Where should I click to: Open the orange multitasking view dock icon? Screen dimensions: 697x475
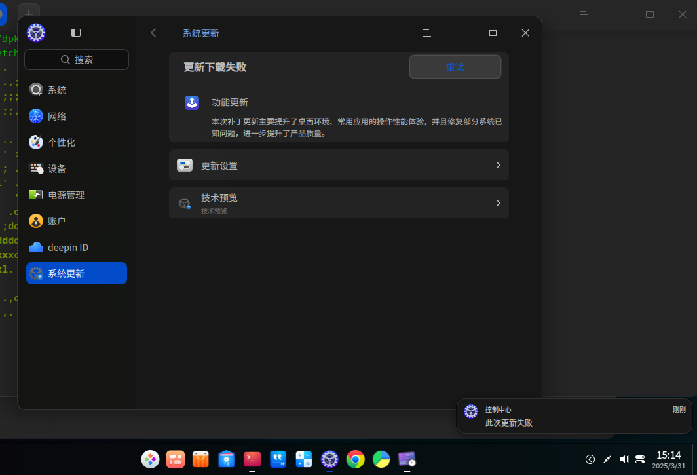tap(176, 459)
